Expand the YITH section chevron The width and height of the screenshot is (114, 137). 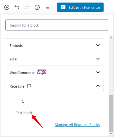tap(98, 59)
